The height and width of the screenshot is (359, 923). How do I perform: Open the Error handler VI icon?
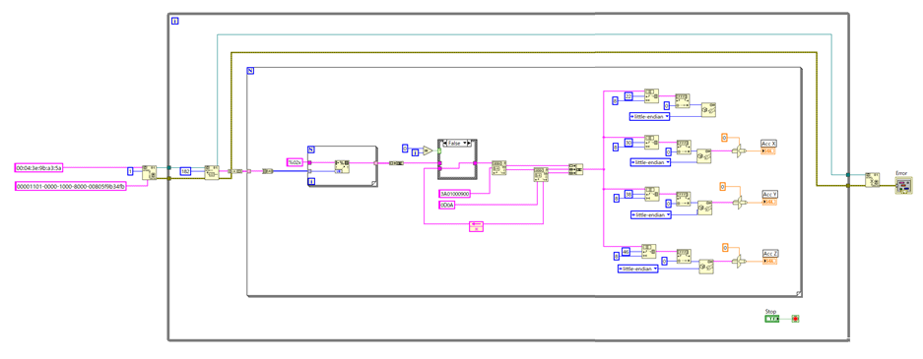[x=903, y=186]
